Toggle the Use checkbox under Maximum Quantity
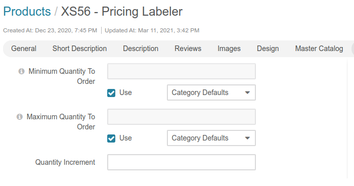 pyautogui.click(x=111, y=138)
